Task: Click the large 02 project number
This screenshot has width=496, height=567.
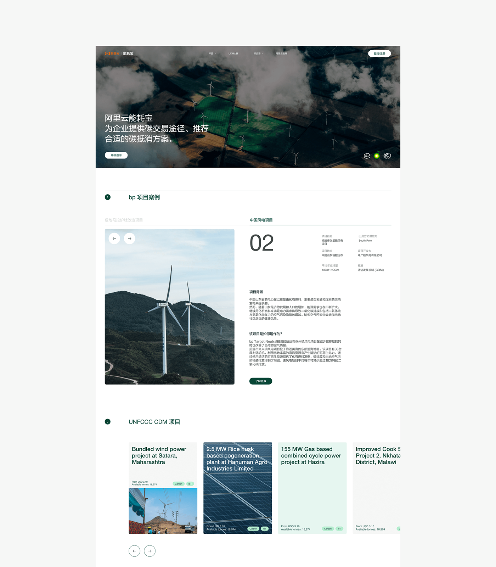Action: tap(262, 243)
